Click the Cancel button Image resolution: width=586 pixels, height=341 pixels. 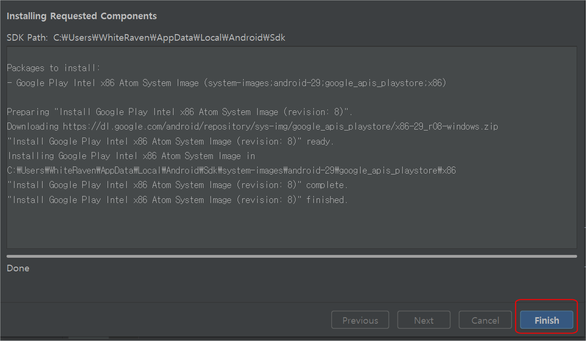coord(485,320)
